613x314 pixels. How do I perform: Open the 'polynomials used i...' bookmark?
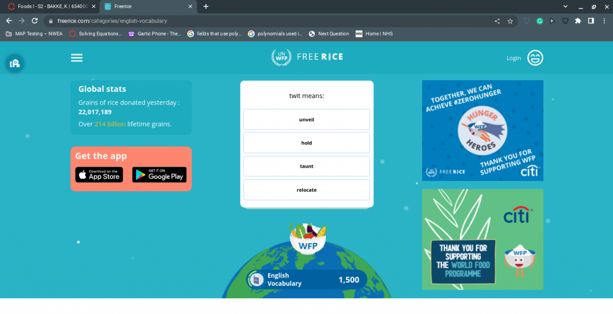pos(275,34)
